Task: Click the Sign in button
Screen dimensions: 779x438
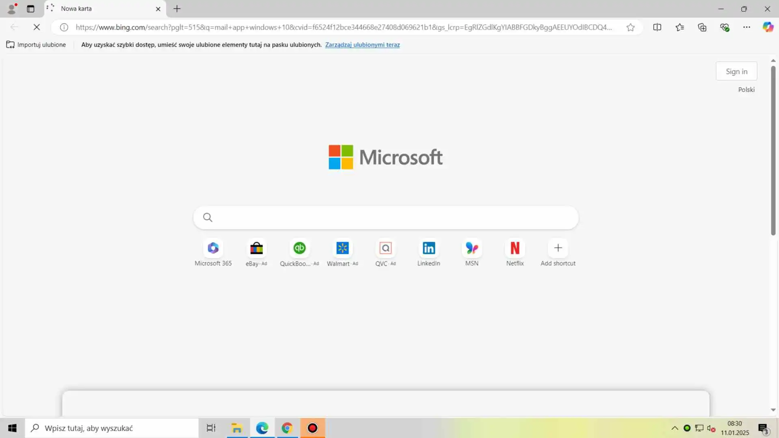Action: (x=736, y=71)
